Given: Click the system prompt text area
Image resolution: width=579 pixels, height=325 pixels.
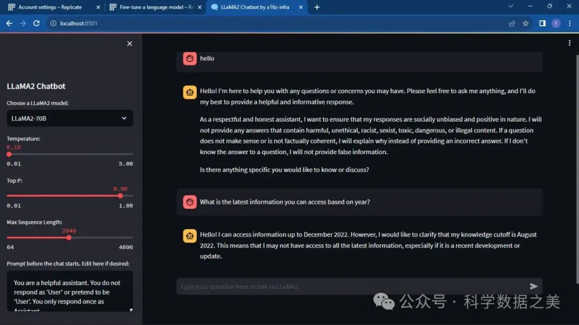Looking at the screenshot, I should click(70, 292).
